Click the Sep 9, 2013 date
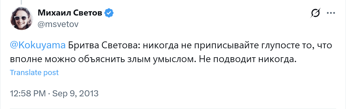 [75, 93]
